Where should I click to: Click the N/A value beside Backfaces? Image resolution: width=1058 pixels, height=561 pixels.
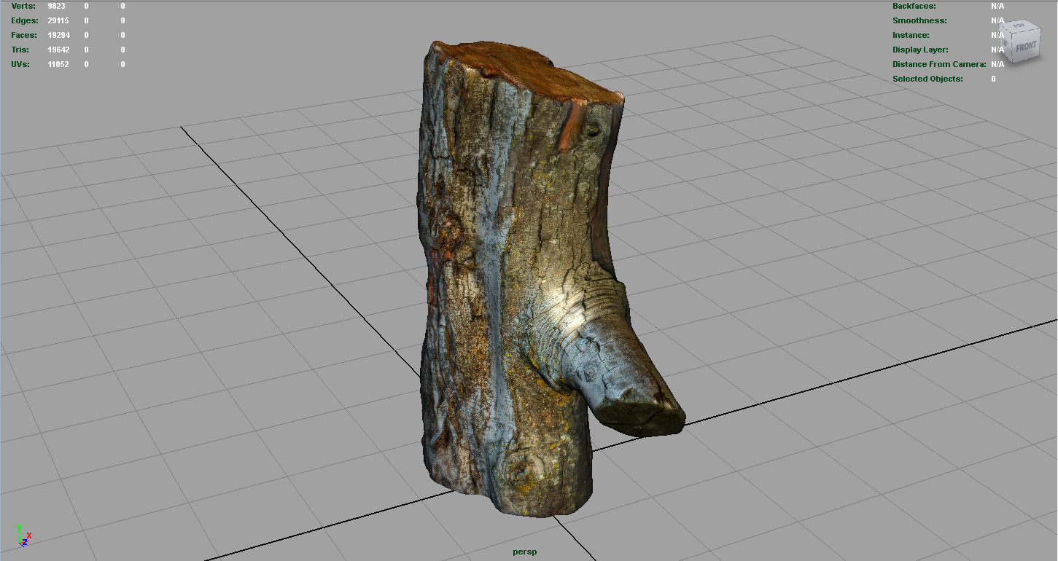997,6
